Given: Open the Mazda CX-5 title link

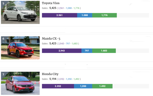Looking at the screenshot, I should point(51,39).
